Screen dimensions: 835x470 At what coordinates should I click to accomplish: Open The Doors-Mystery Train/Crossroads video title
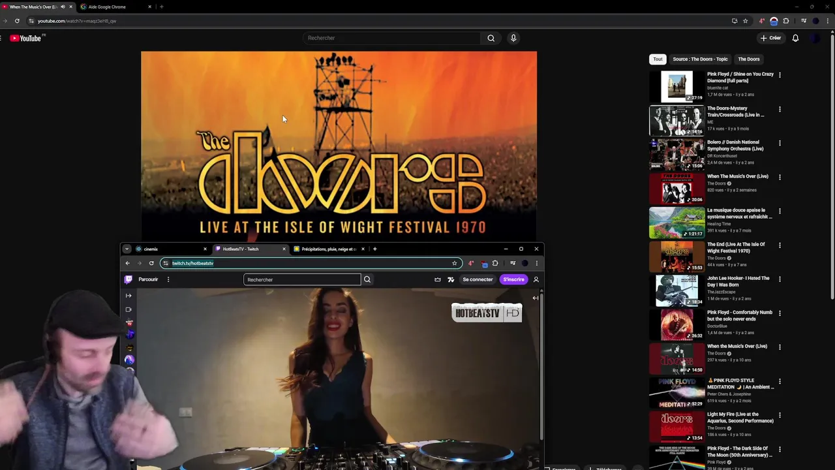[x=736, y=112]
